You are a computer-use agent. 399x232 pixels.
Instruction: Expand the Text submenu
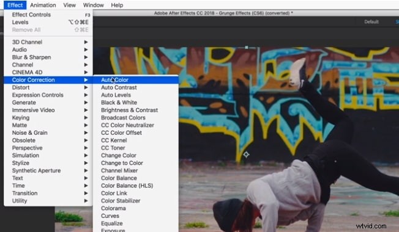pyautogui.click(x=48, y=178)
